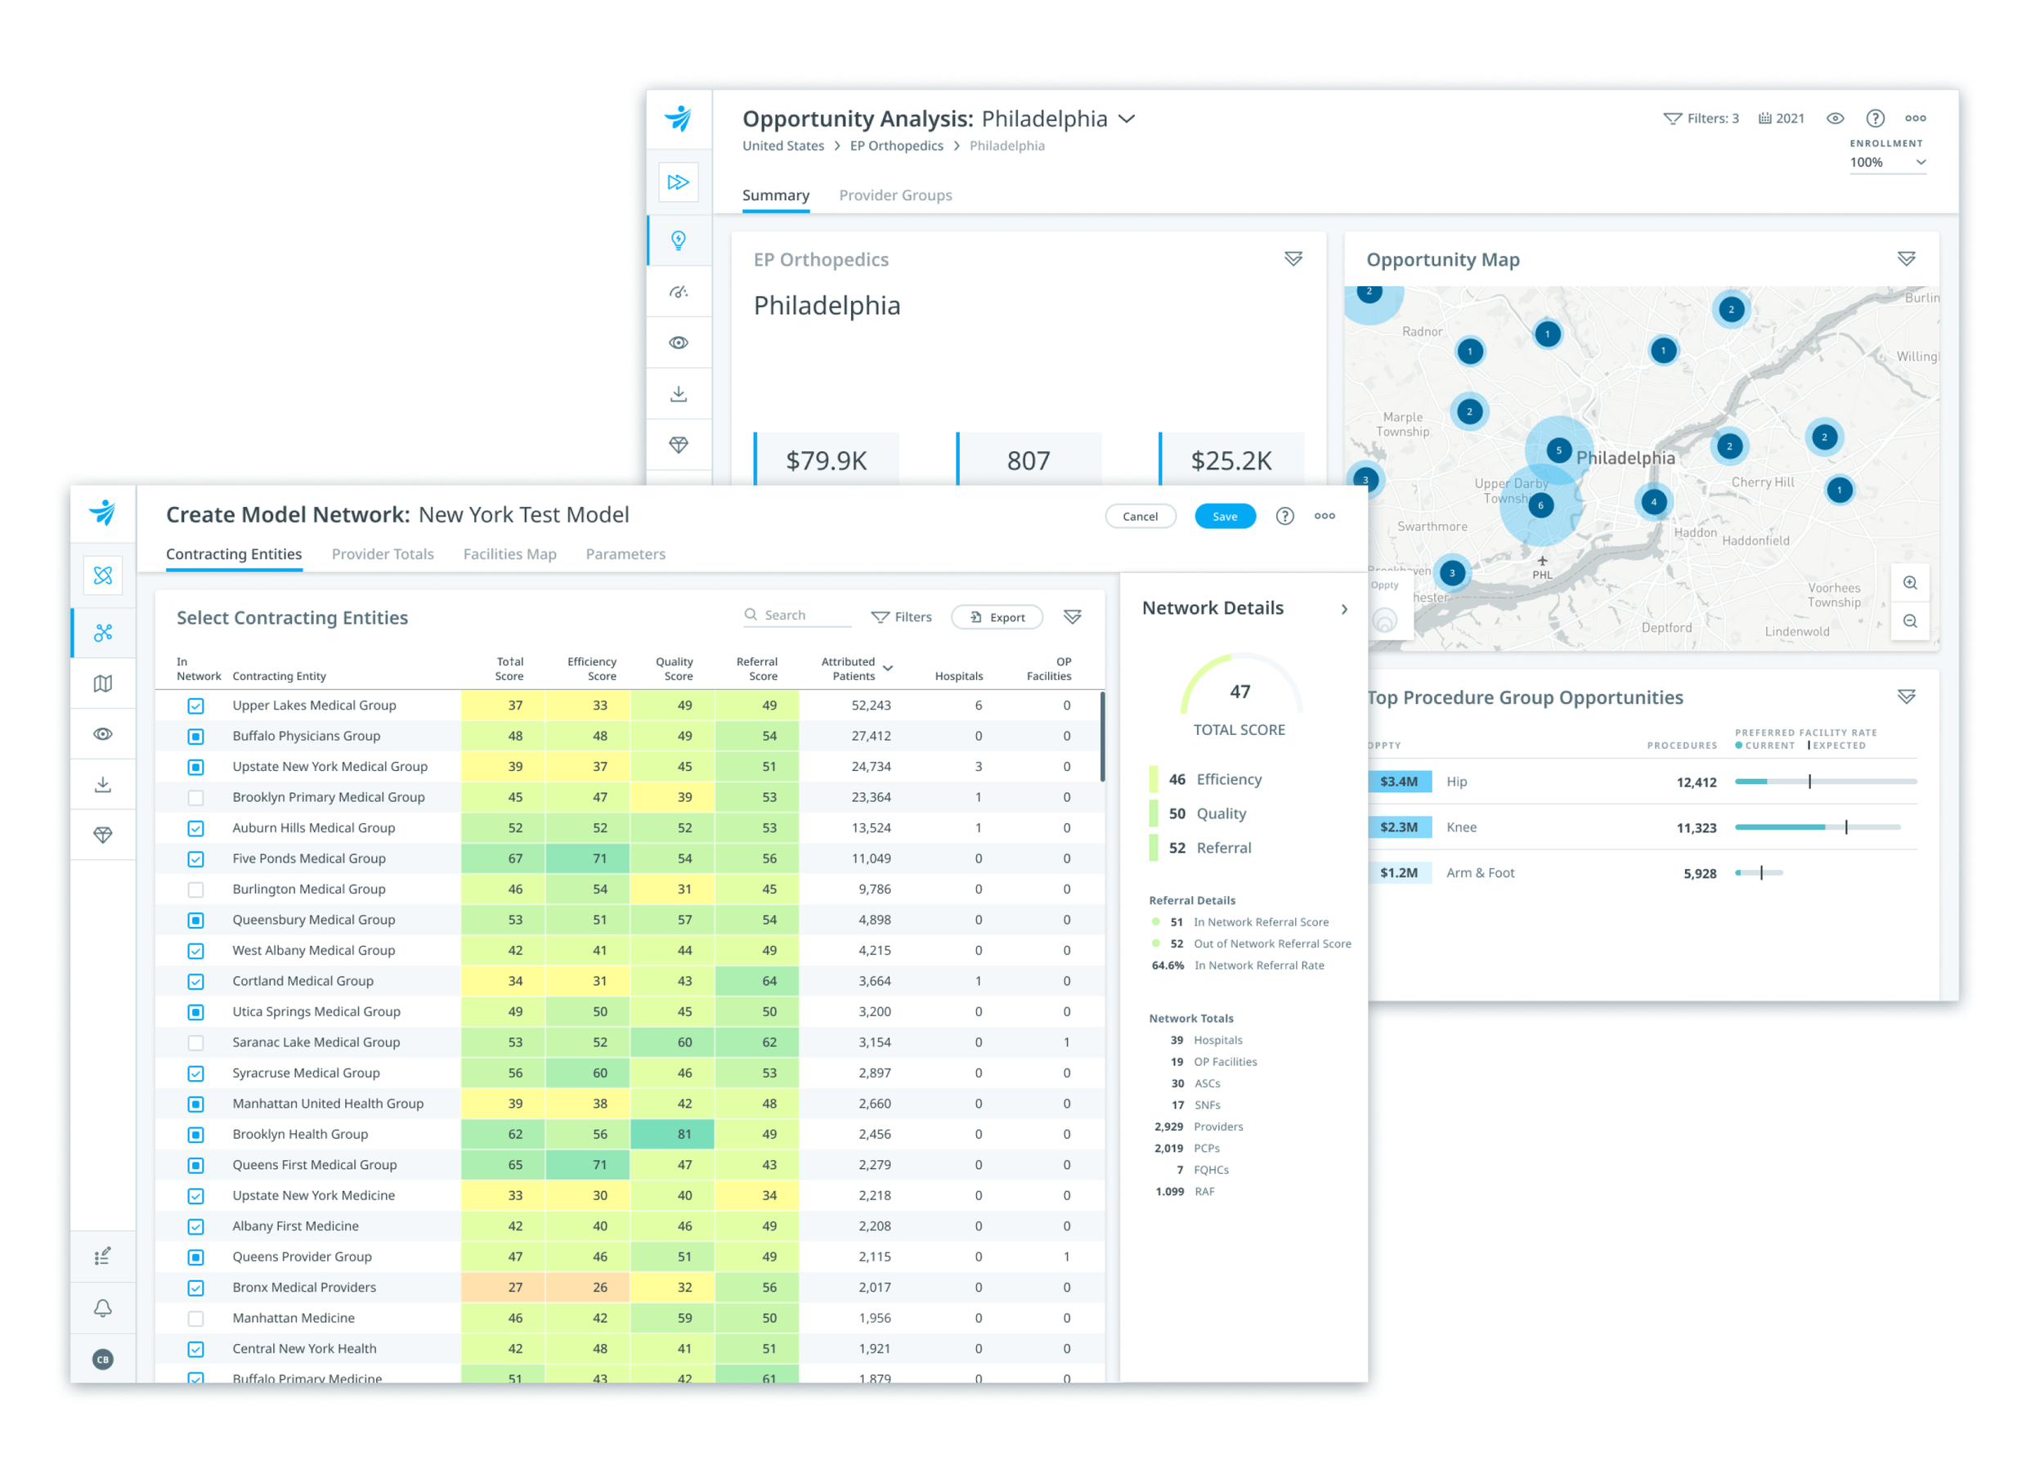Screen dimensions: 2044x1483
Task: Open the Enrollment 100% dropdown
Action: tap(1887, 162)
